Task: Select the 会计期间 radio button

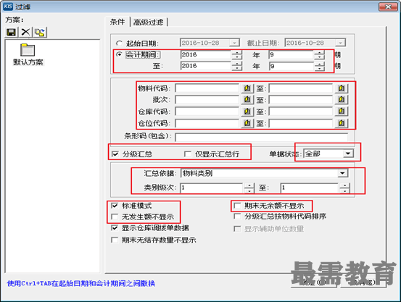Action: [119, 54]
